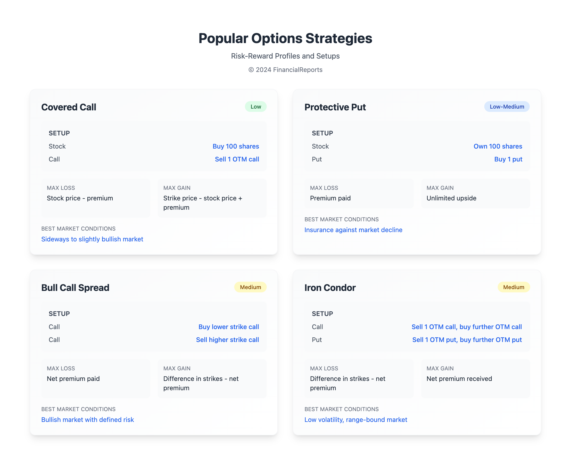Click the Iron Condor card heading
The width and height of the screenshot is (571, 465).
(x=330, y=288)
